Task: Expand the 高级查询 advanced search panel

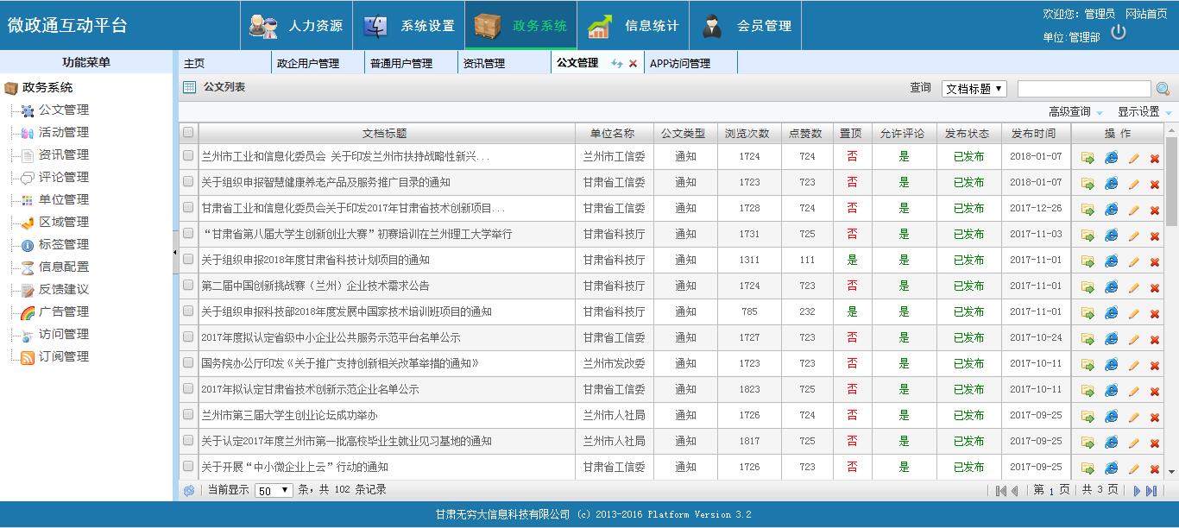Action: point(1075,112)
